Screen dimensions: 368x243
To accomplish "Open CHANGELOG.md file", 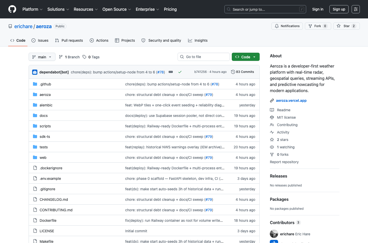I will (x=54, y=200).
